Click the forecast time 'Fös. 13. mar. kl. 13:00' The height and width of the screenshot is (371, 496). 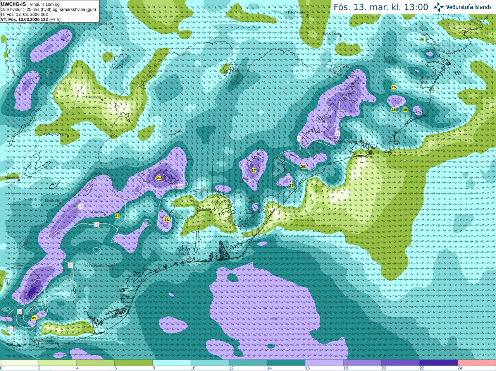pos(381,7)
